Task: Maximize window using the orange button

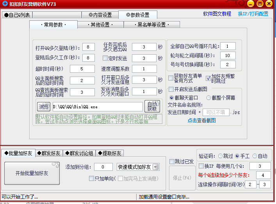Action: [x=260, y=4]
